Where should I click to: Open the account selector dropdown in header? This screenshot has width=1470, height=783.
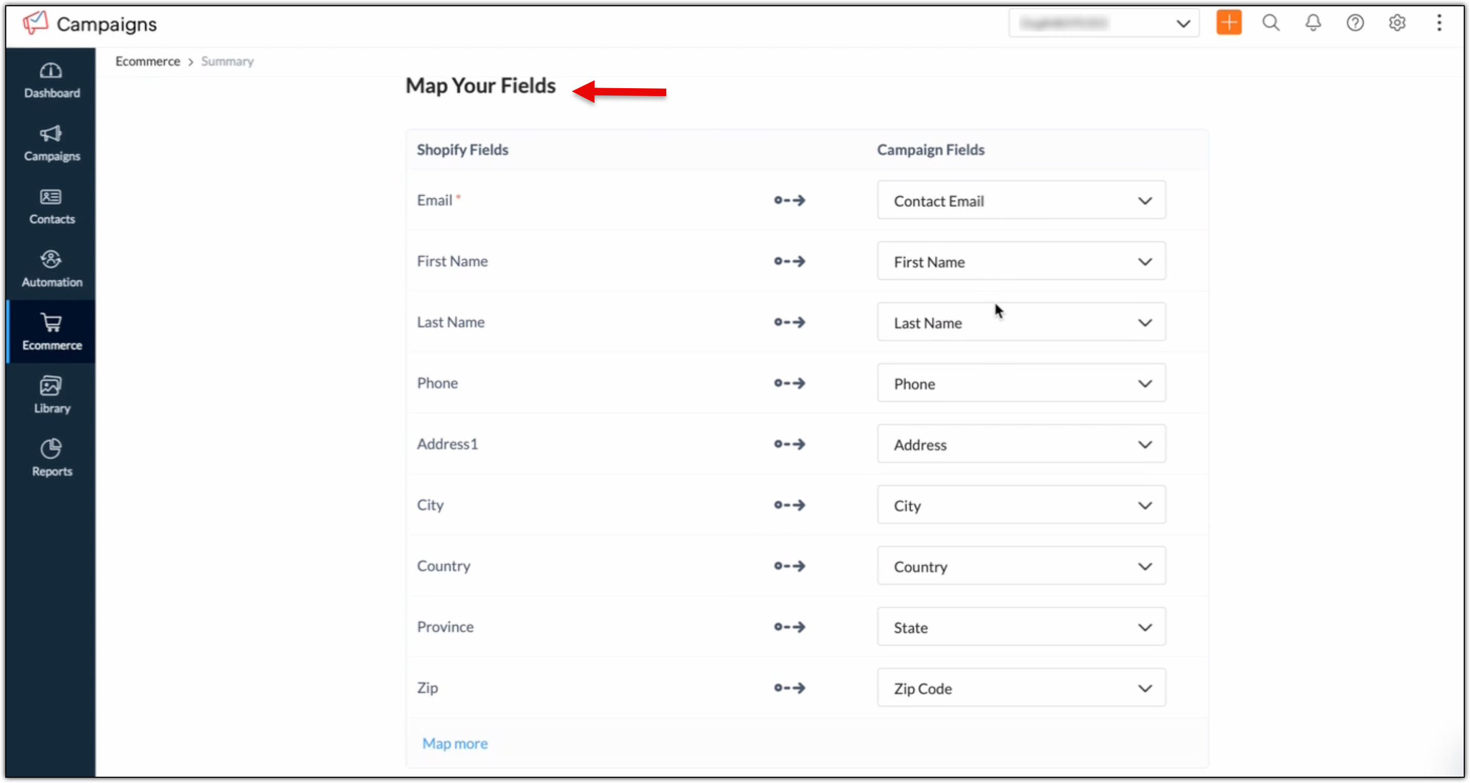(x=1104, y=24)
